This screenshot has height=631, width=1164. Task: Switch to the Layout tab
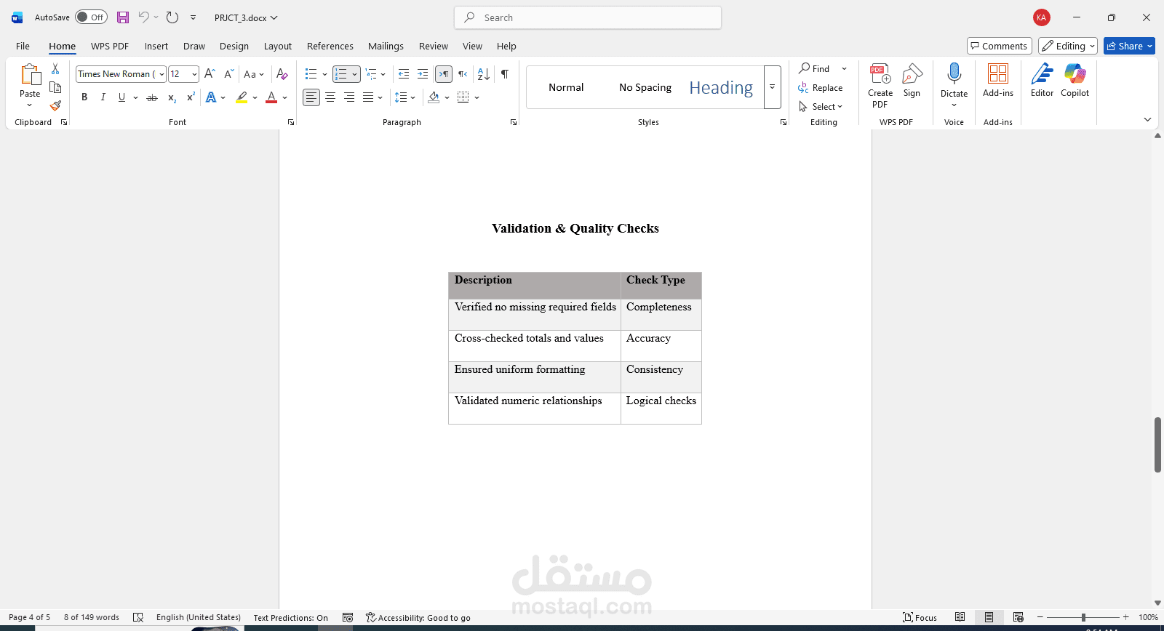278,46
